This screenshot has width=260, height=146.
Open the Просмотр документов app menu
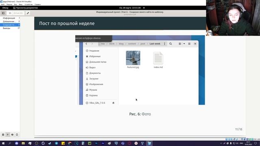pyautogui.click(x=25, y=8)
